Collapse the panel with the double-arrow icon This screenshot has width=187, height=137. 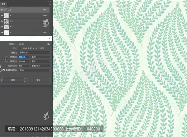[48, 1]
